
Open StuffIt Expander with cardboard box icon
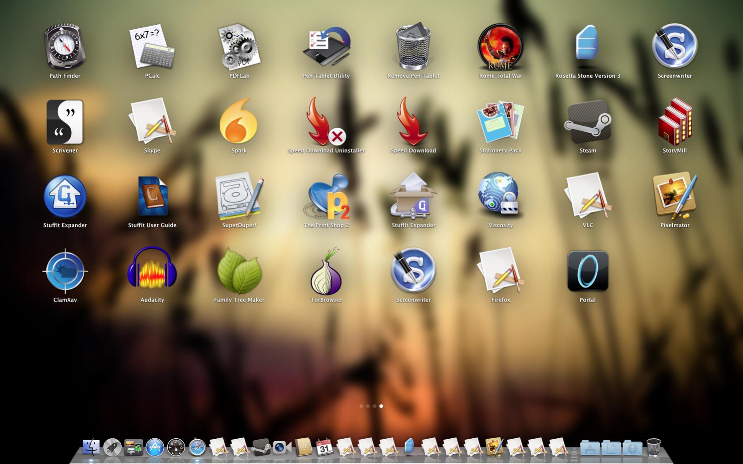pos(413,196)
